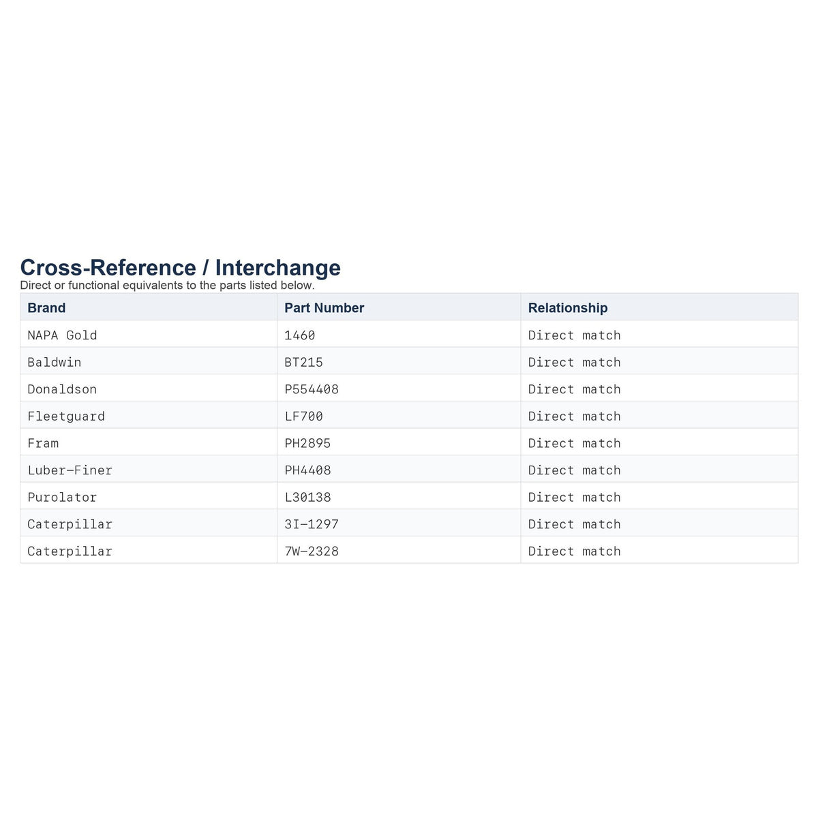
Task: Select Caterpillar part number 7W-2328
Action: pyautogui.click(x=312, y=551)
